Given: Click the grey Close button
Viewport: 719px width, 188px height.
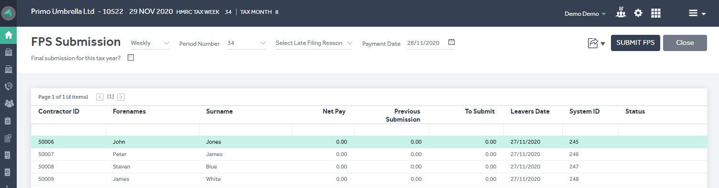Looking at the screenshot, I should tap(685, 42).
